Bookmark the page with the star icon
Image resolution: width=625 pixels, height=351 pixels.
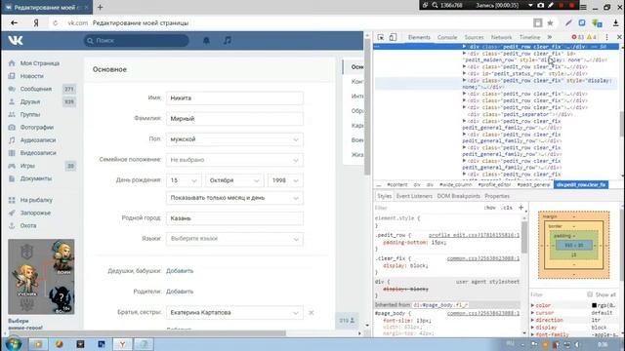pyautogui.click(x=550, y=23)
